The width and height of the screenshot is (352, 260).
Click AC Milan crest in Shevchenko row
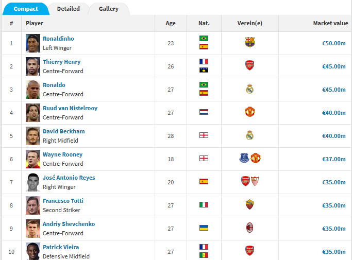coord(250,228)
